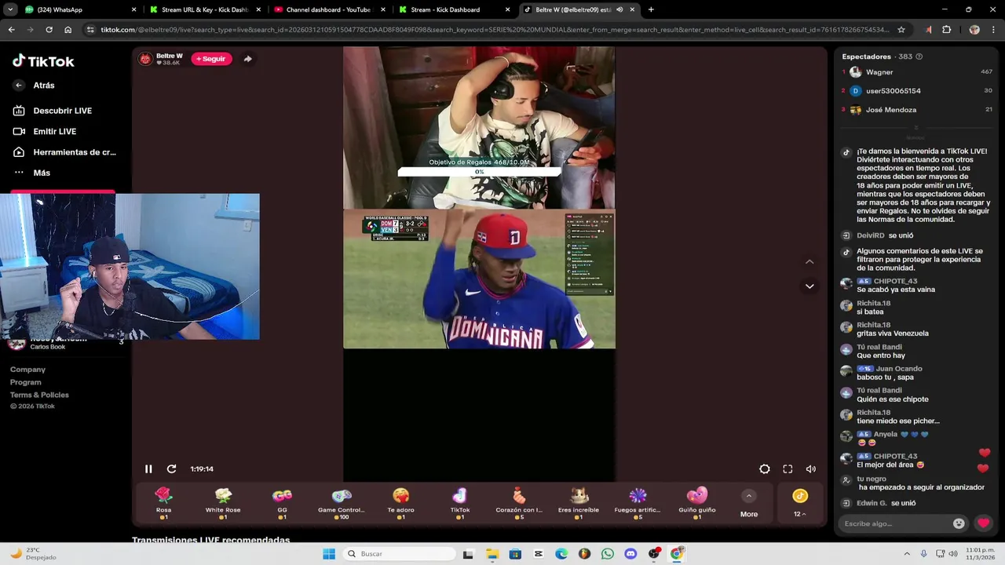Go to the browser home page
This screenshot has height=565, width=1005.
(x=68, y=30)
